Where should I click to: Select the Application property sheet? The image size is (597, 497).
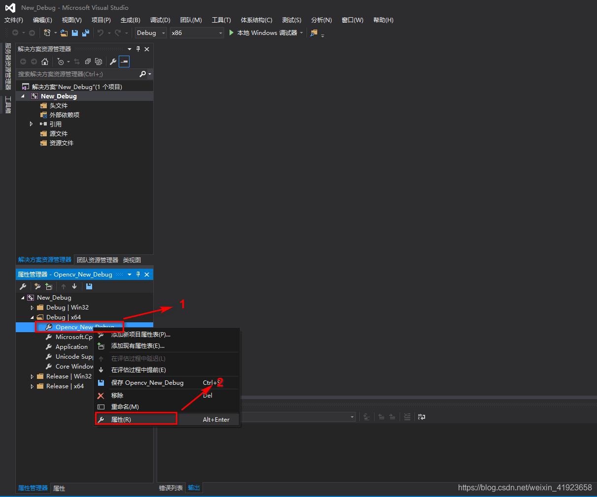pos(71,347)
